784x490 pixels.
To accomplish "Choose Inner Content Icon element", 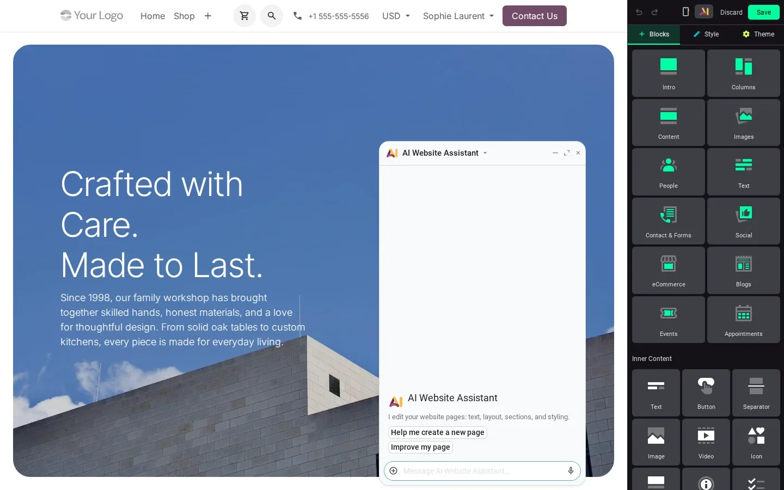I will point(756,442).
